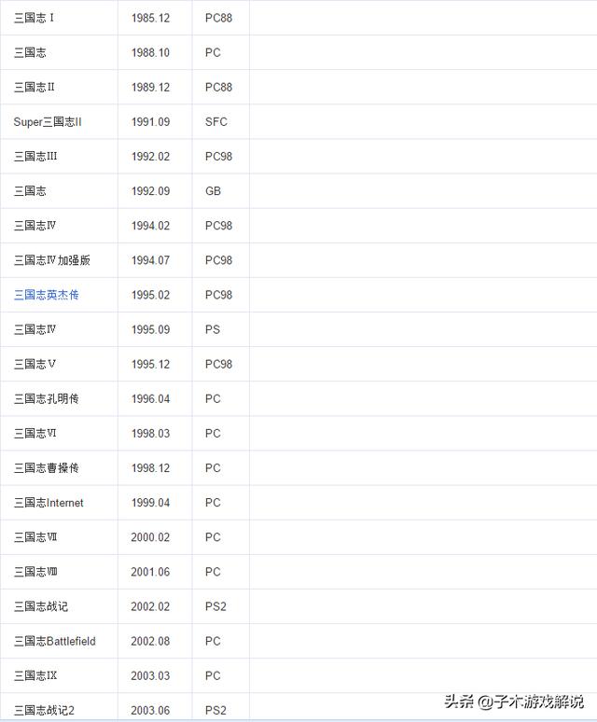
Task: Select 三国志战记2 title
Action: click(44, 711)
